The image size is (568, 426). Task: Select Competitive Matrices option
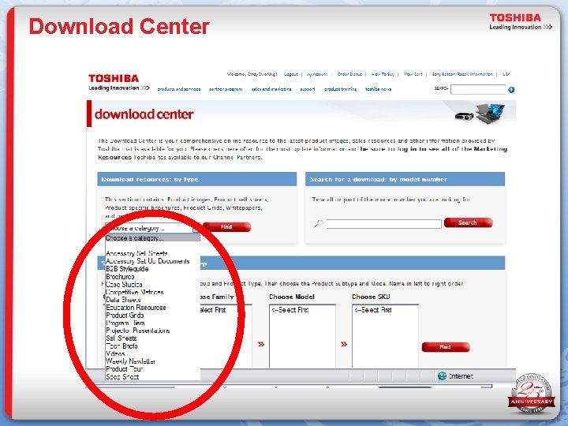coord(134,292)
